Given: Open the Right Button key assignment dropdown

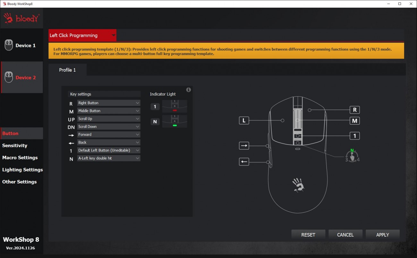Looking at the screenshot, I should coord(108,103).
